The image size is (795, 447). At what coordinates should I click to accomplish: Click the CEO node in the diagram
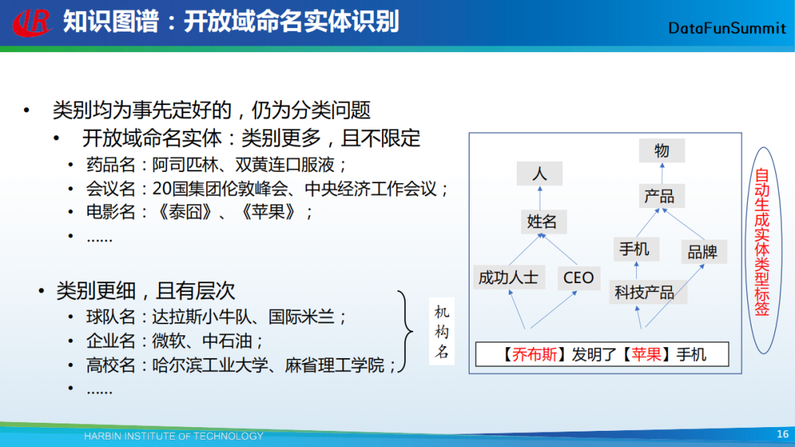579,278
